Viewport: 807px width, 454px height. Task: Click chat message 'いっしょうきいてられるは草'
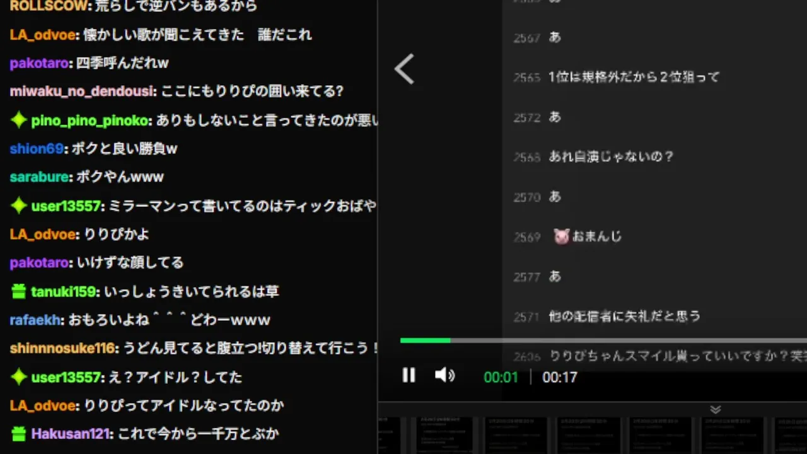click(x=192, y=291)
